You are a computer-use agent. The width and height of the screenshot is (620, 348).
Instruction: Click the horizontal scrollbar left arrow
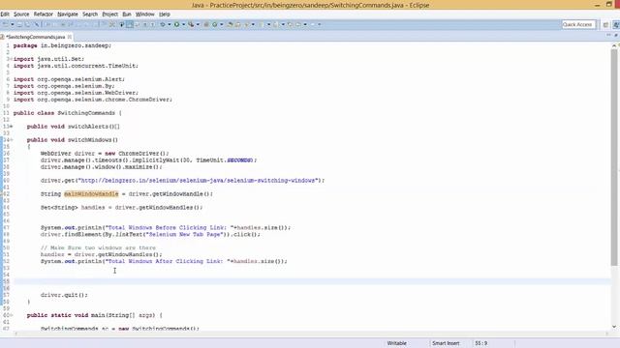pyautogui.click(x=16, y=333)
